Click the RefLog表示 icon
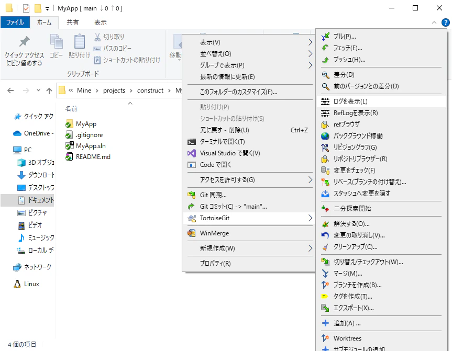Viewport: 452px width, 351px height. (325, 113)
